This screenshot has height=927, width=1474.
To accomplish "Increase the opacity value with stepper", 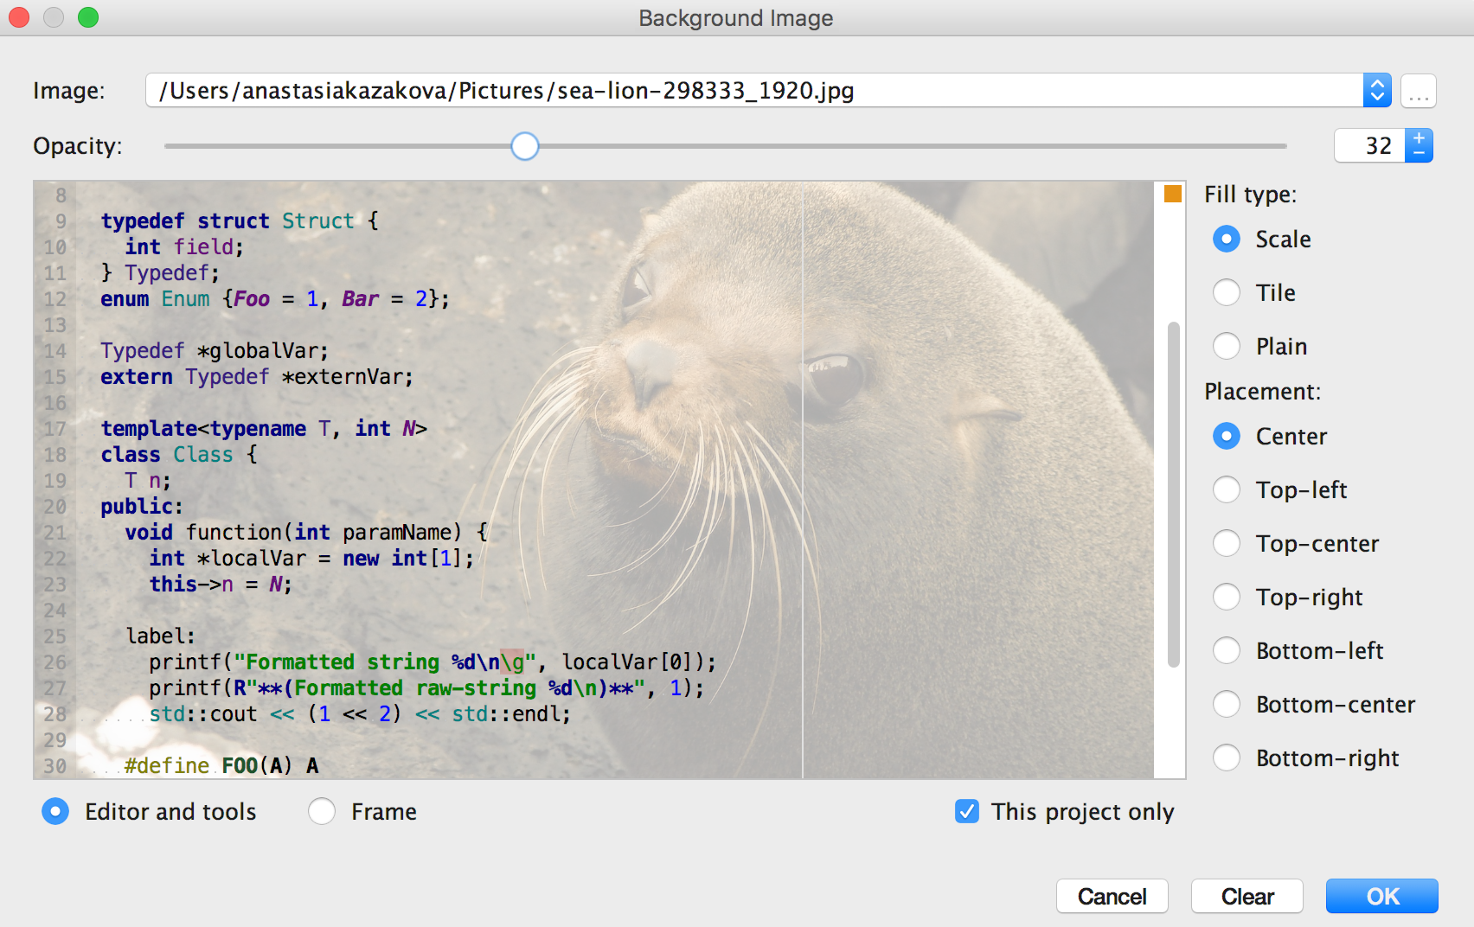I will pyautogui.click(x=1419, y=138).
